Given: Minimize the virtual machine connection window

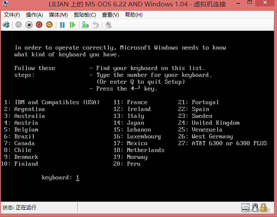Looking at the screenshot, I should click(238, 3).
